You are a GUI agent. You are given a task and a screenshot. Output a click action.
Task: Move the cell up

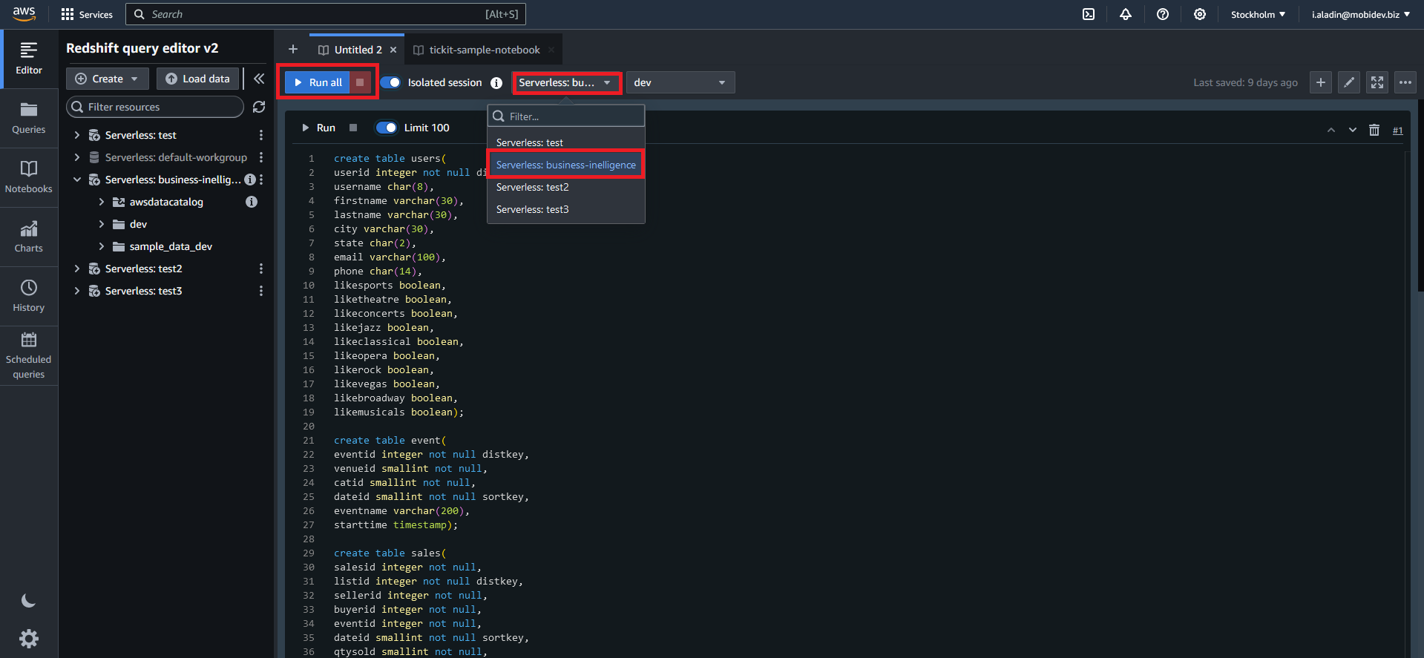click(1331, 130)
